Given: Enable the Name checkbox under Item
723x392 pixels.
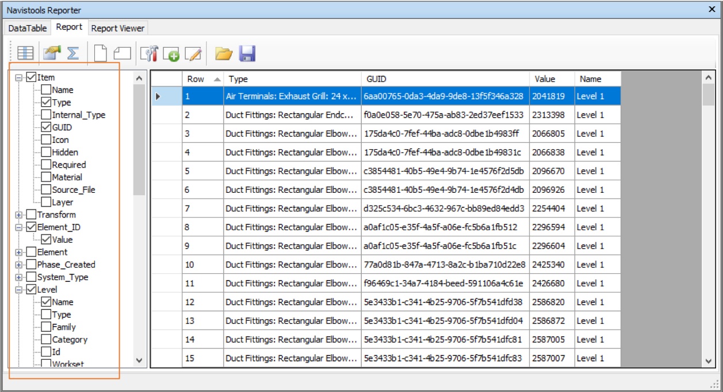Looking at the screenshot, I should click(46, 90).
